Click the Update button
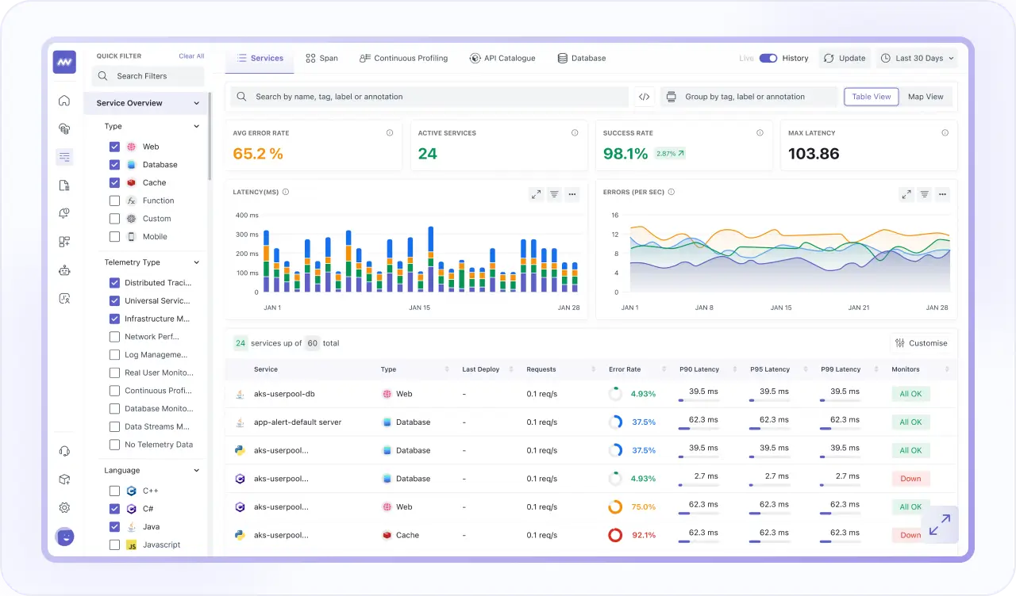 [844, 58]
